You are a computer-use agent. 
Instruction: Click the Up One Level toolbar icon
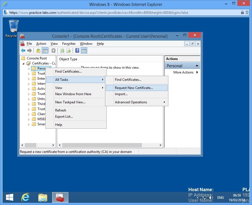pyautogui.click(x=39, y=50)
